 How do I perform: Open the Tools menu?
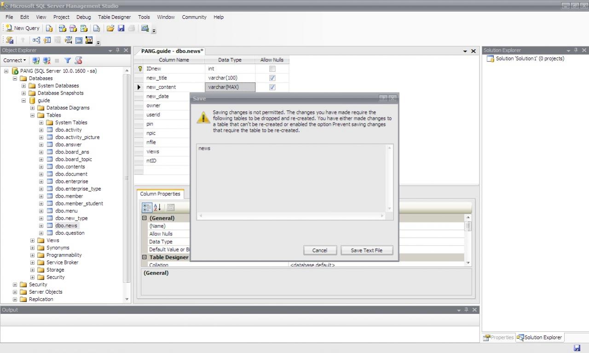coord(144,17)
